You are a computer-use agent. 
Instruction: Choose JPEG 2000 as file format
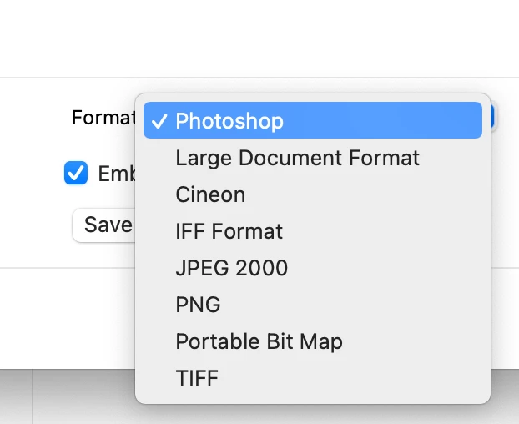pos(231,268)
